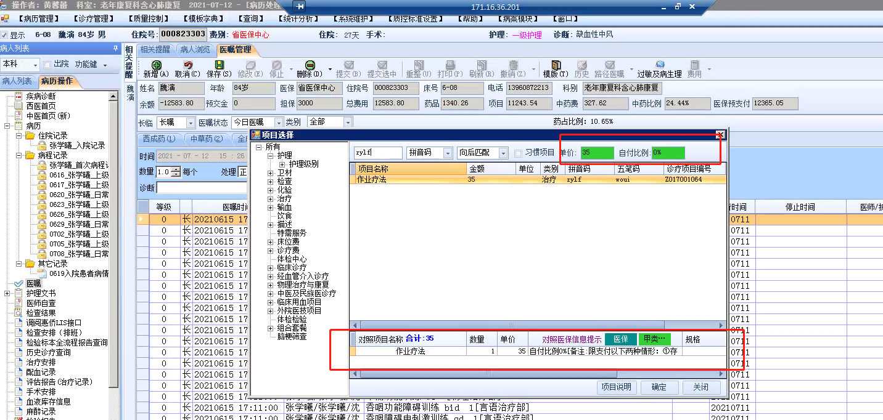
Task: Switch to the 西成药 tab
Action: point(159,139)
